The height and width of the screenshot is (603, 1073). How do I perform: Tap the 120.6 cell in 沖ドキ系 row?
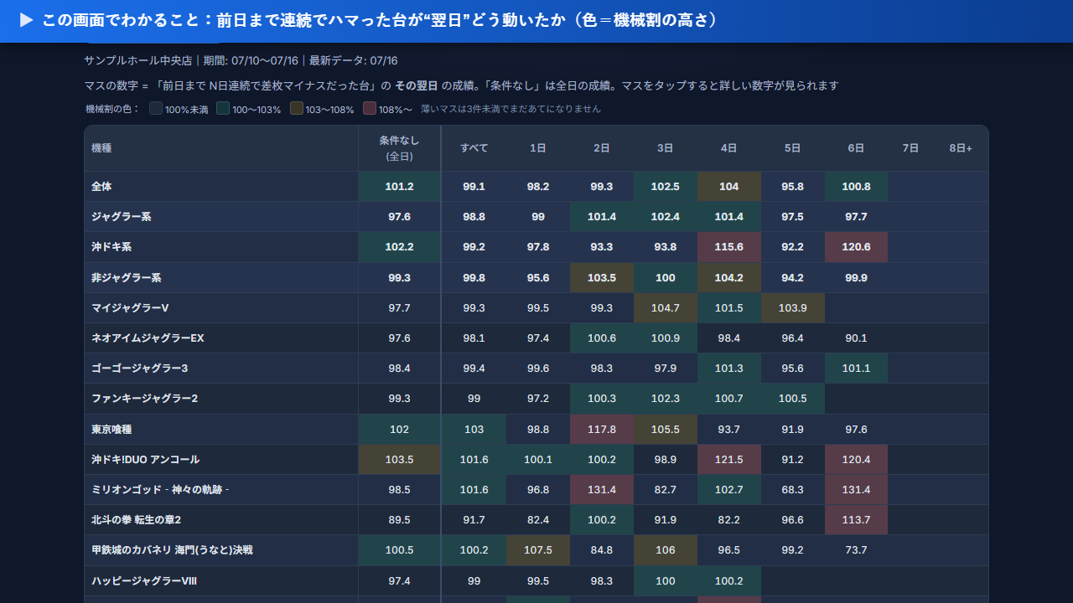(x=856, y=247)
